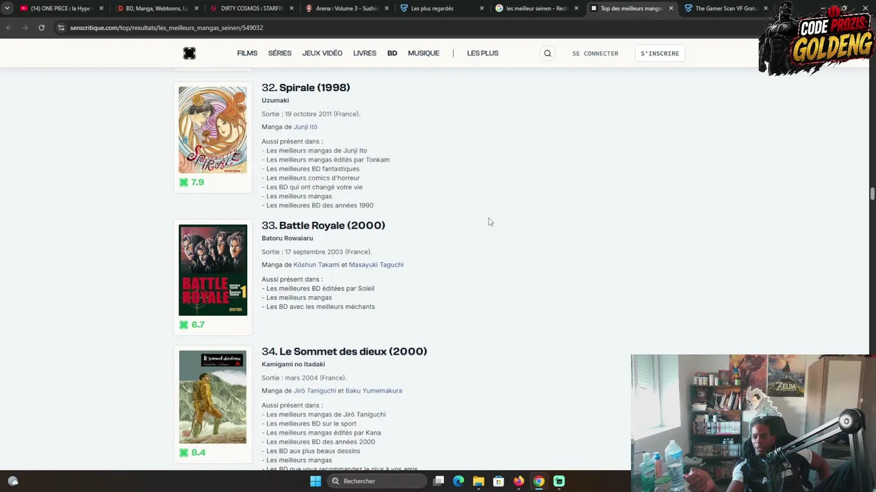The height and width of the screenshot is (492, 876).
Task: Open the JEUX VIDÉO menu
Action: click(322, 53)
